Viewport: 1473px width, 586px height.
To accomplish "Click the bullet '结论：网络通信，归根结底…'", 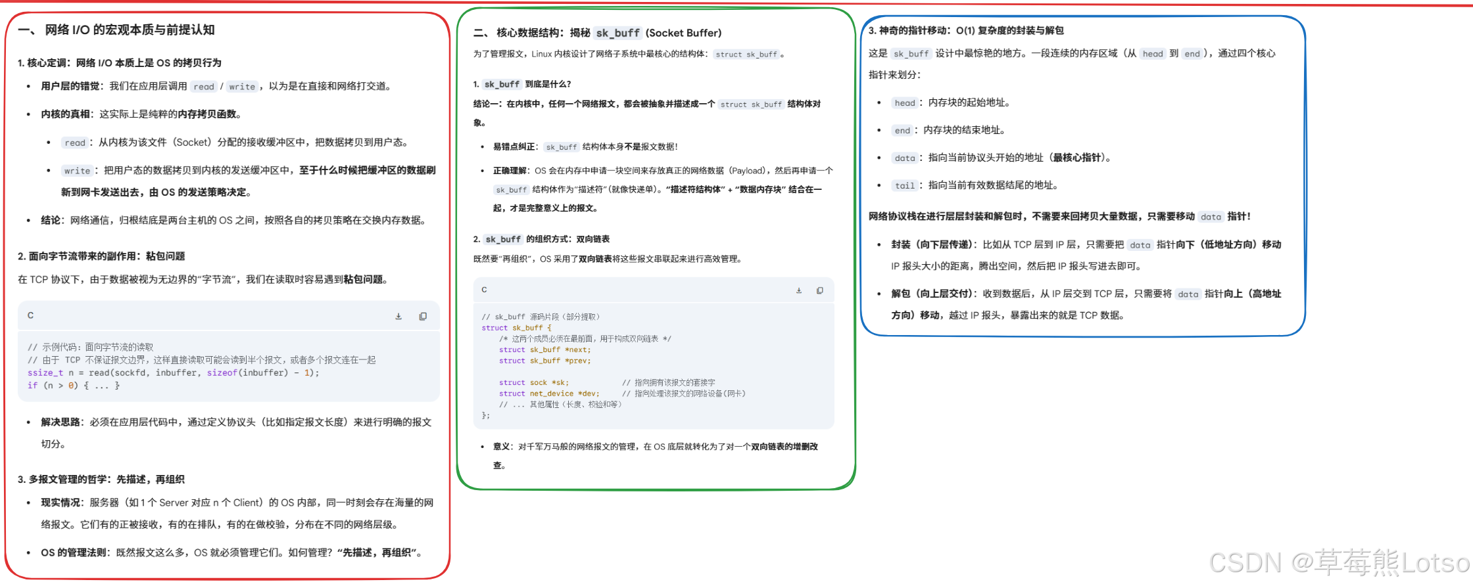I will coord(235,220).
